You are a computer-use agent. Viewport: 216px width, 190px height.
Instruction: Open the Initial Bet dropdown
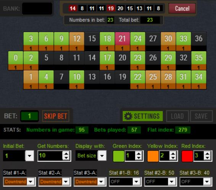coord(29,156)
